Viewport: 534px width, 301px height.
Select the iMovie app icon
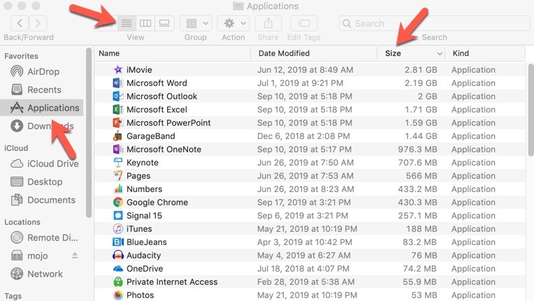pyautogui.click(x=118, y=70)
